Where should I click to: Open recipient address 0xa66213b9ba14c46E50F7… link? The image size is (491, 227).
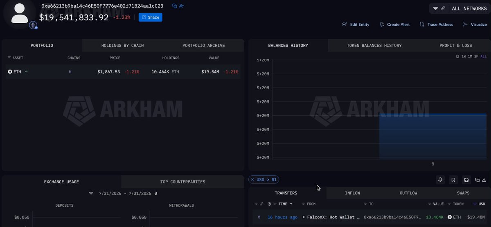[x=392, y=217]
